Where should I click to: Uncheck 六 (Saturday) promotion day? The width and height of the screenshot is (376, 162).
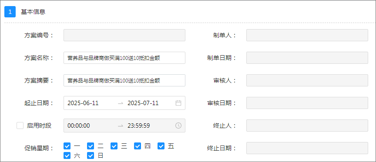[x=67, y=155]
